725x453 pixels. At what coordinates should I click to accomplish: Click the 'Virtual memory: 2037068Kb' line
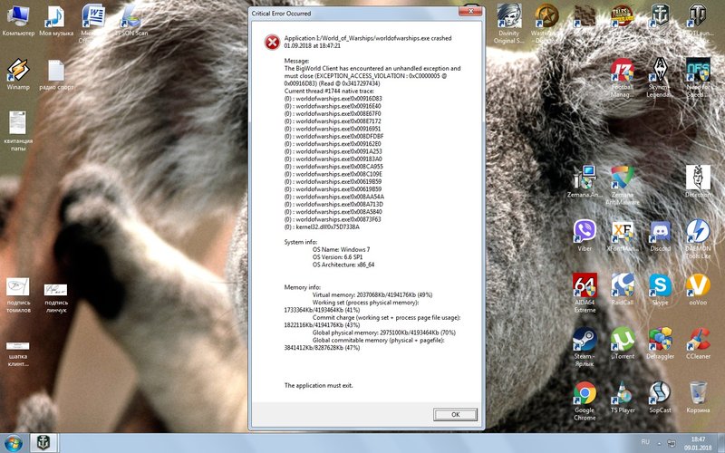372,295
